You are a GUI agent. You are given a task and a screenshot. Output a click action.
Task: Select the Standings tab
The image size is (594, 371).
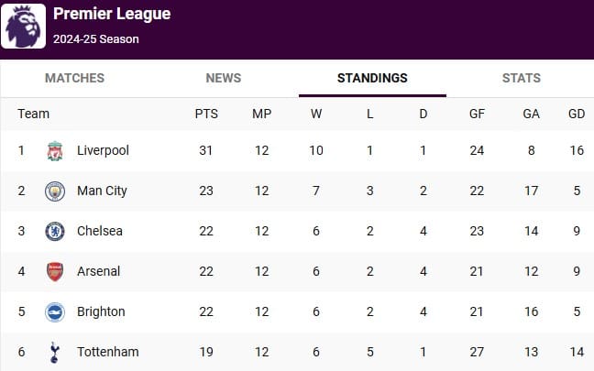pos(372,78)
